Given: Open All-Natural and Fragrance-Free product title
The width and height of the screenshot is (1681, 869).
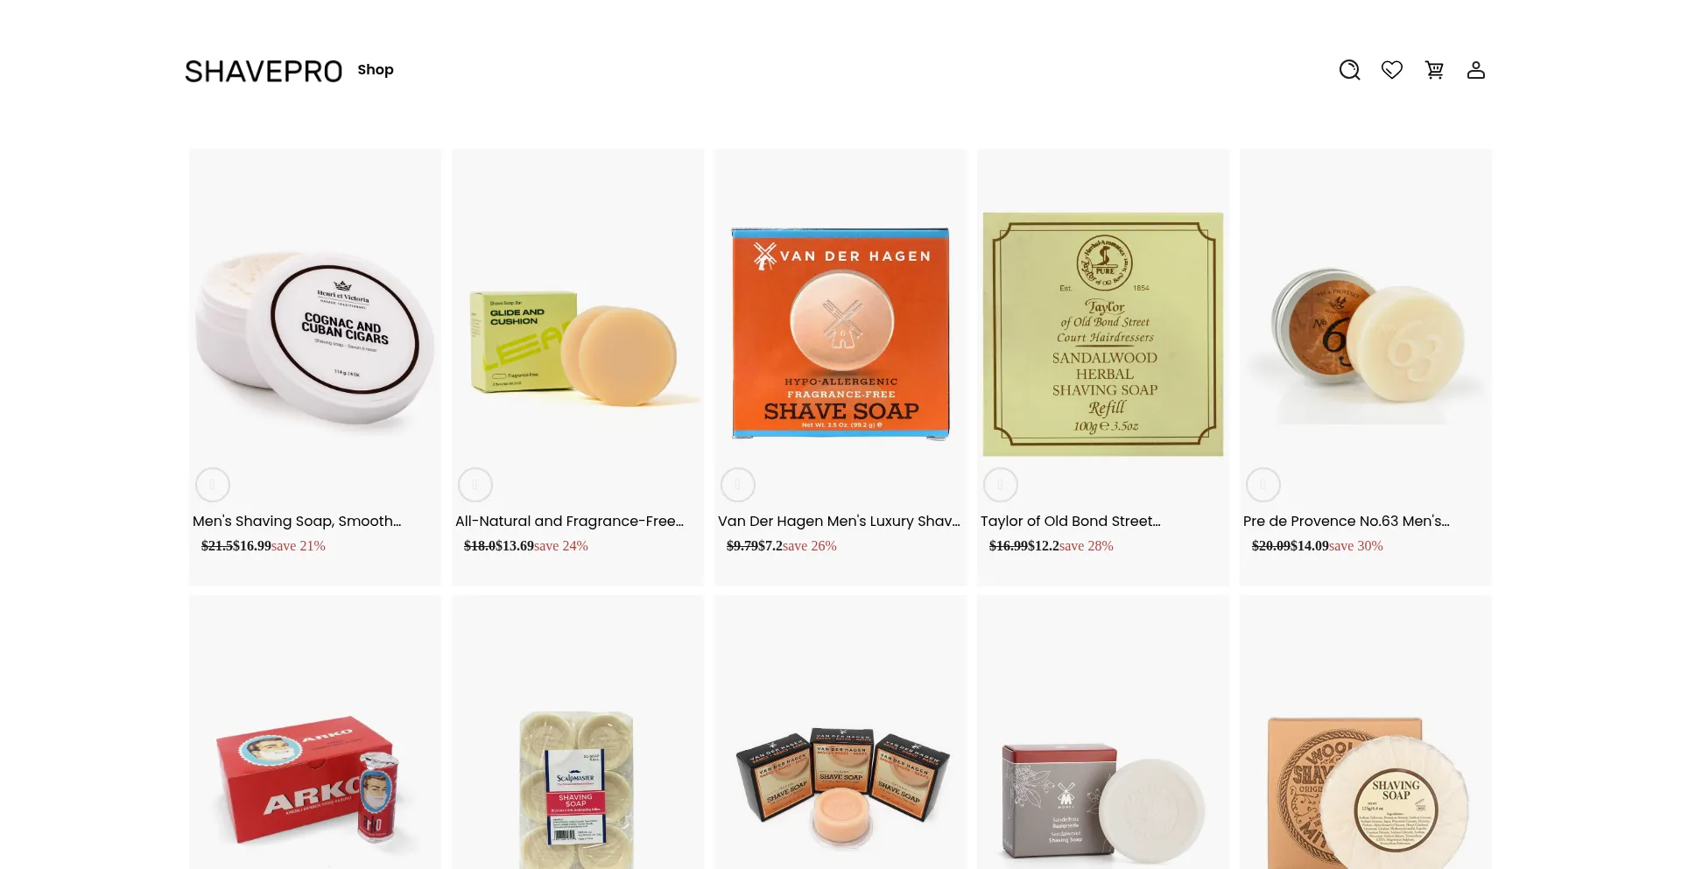Looking at the screenshot, I should (569, 521).
